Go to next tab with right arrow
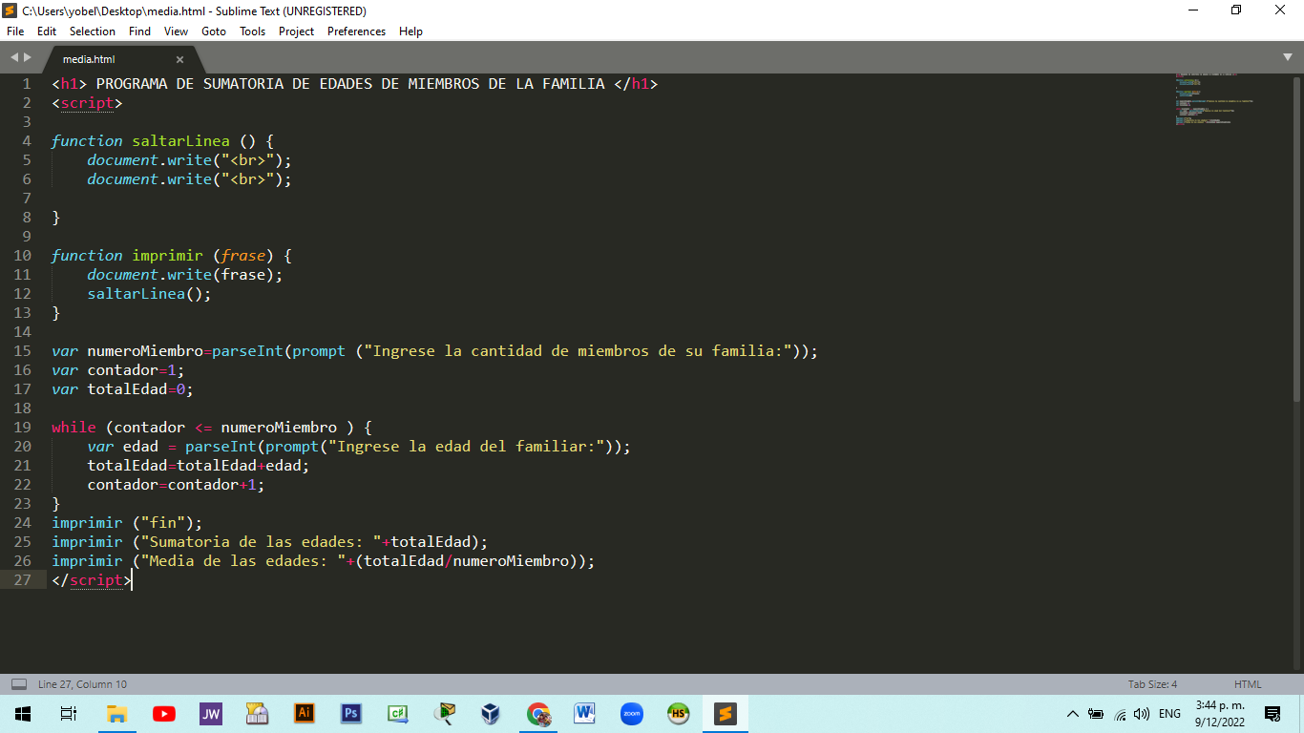Viewport: 1304px width, 733px height. [x=27, y=58]
